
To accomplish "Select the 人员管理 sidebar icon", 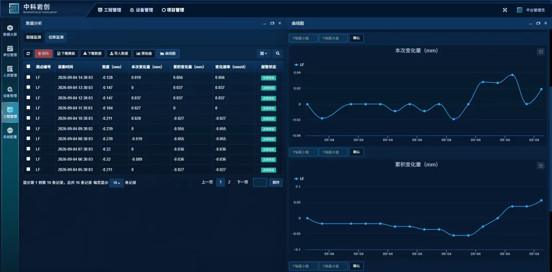I will 10,71.
